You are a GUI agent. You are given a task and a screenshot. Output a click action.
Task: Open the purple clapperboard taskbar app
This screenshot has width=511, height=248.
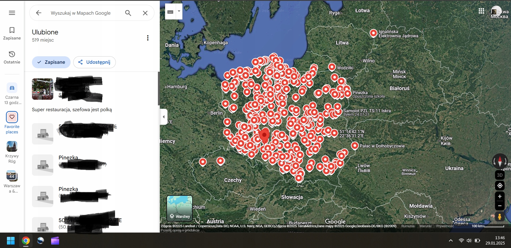55,241
